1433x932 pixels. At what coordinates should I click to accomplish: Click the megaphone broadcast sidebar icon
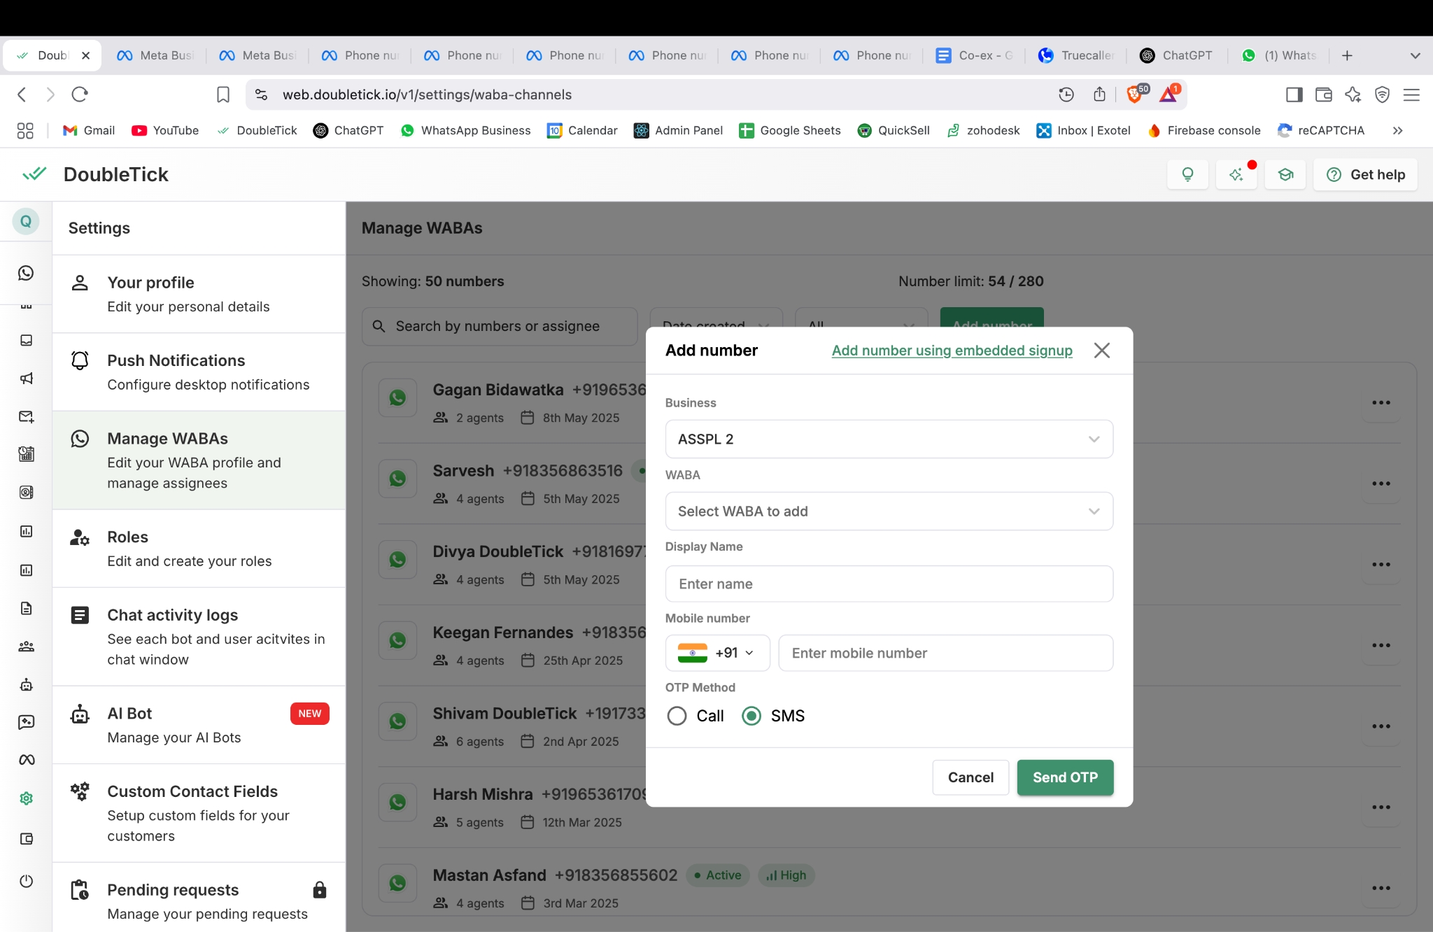click(26, 379)
